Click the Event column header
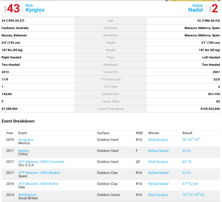The image size is (222, 202). pyautogui.click(x=22, y=133)
